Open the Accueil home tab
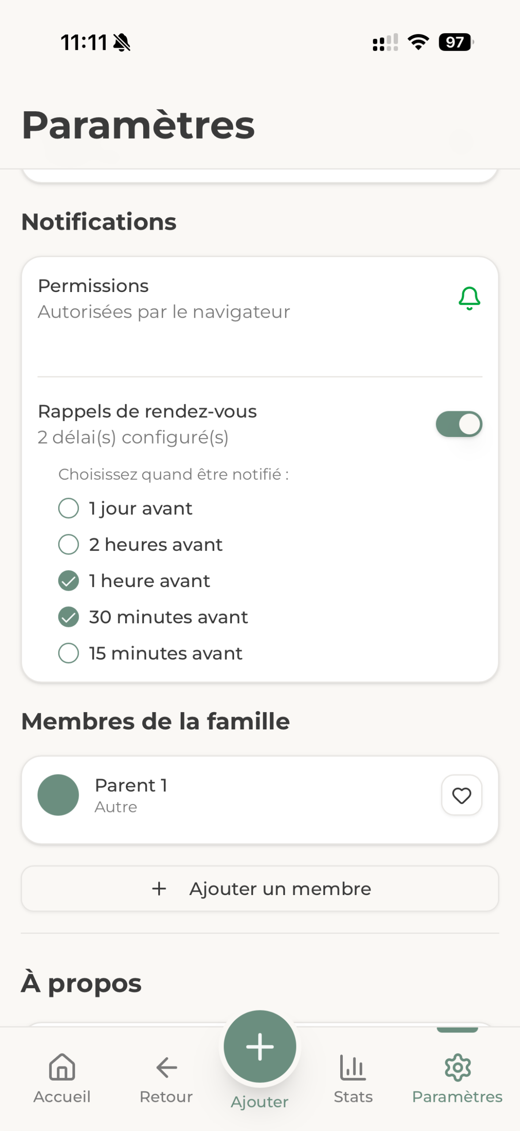The height and width of the screenshot is (1131, 520). [62, 1077]
